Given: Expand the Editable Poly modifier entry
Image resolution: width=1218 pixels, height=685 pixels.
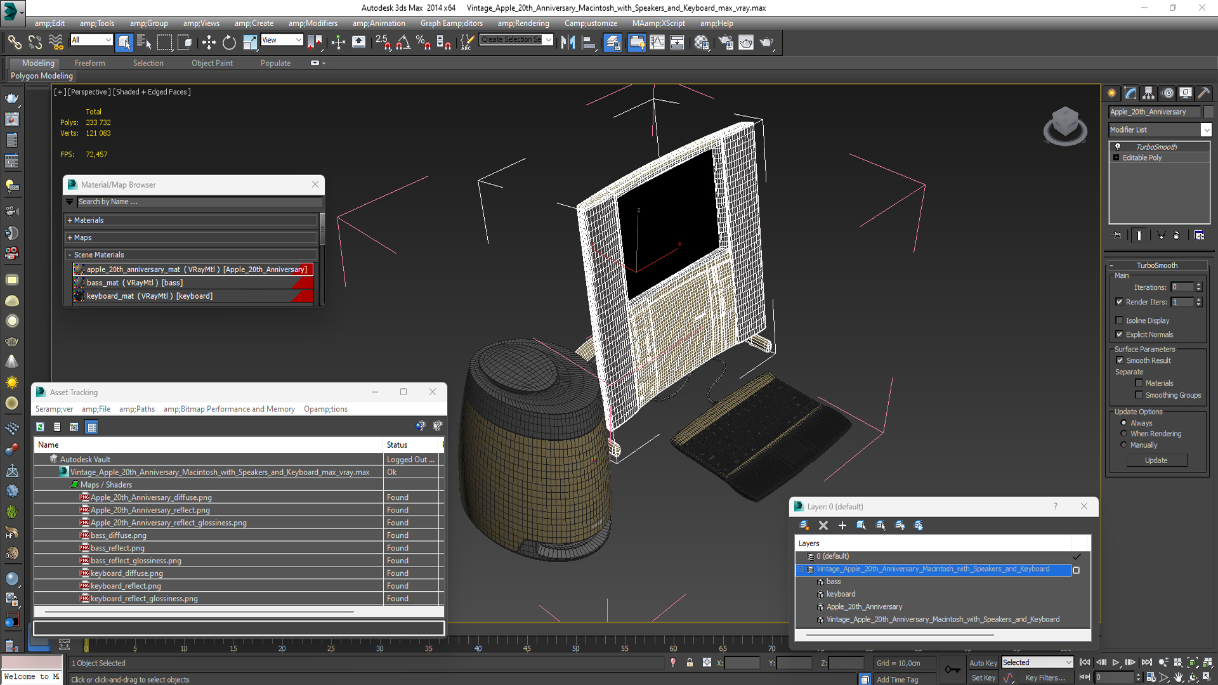Looking at the screenshot, I should pyautogui.click(x=1116, y=158).
